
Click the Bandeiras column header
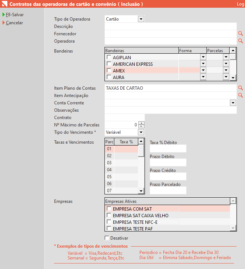pos(142,51)
